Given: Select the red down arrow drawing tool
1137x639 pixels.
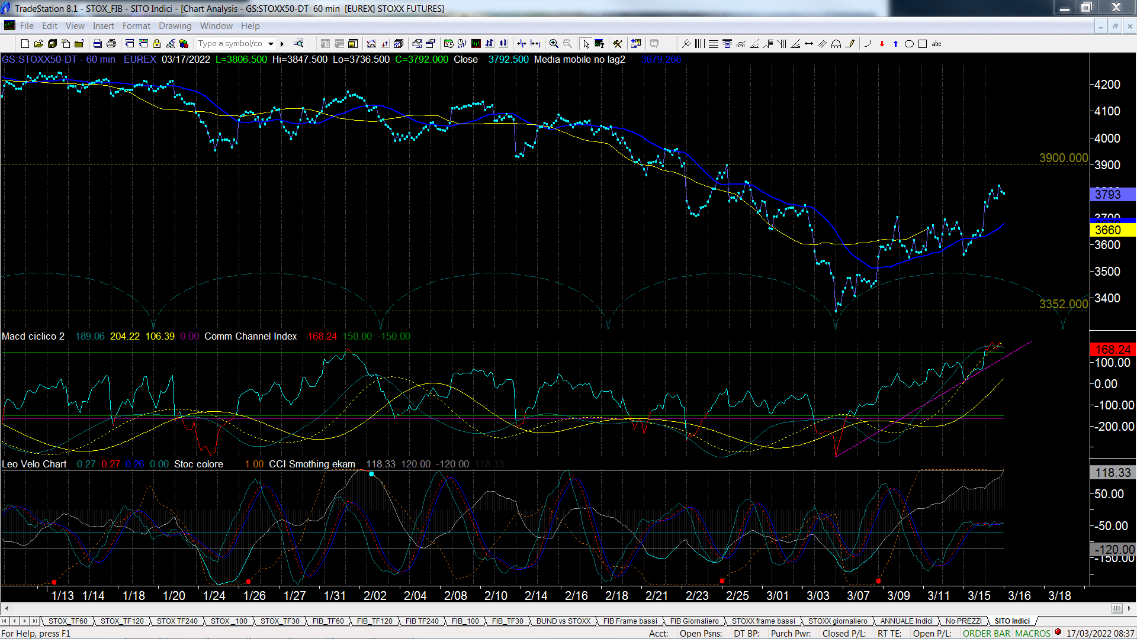Looking at the screenshot, I should click(x=882, y=44).
